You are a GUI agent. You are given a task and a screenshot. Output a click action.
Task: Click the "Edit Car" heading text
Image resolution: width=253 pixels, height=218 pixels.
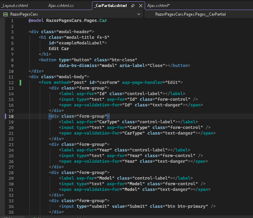(x=59, y=48)
